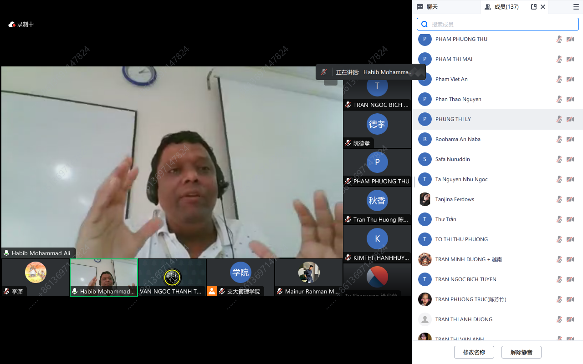Click the cloud recording indicator icon
This screenshot has height=364, width=583.
[x=12, y=24]
